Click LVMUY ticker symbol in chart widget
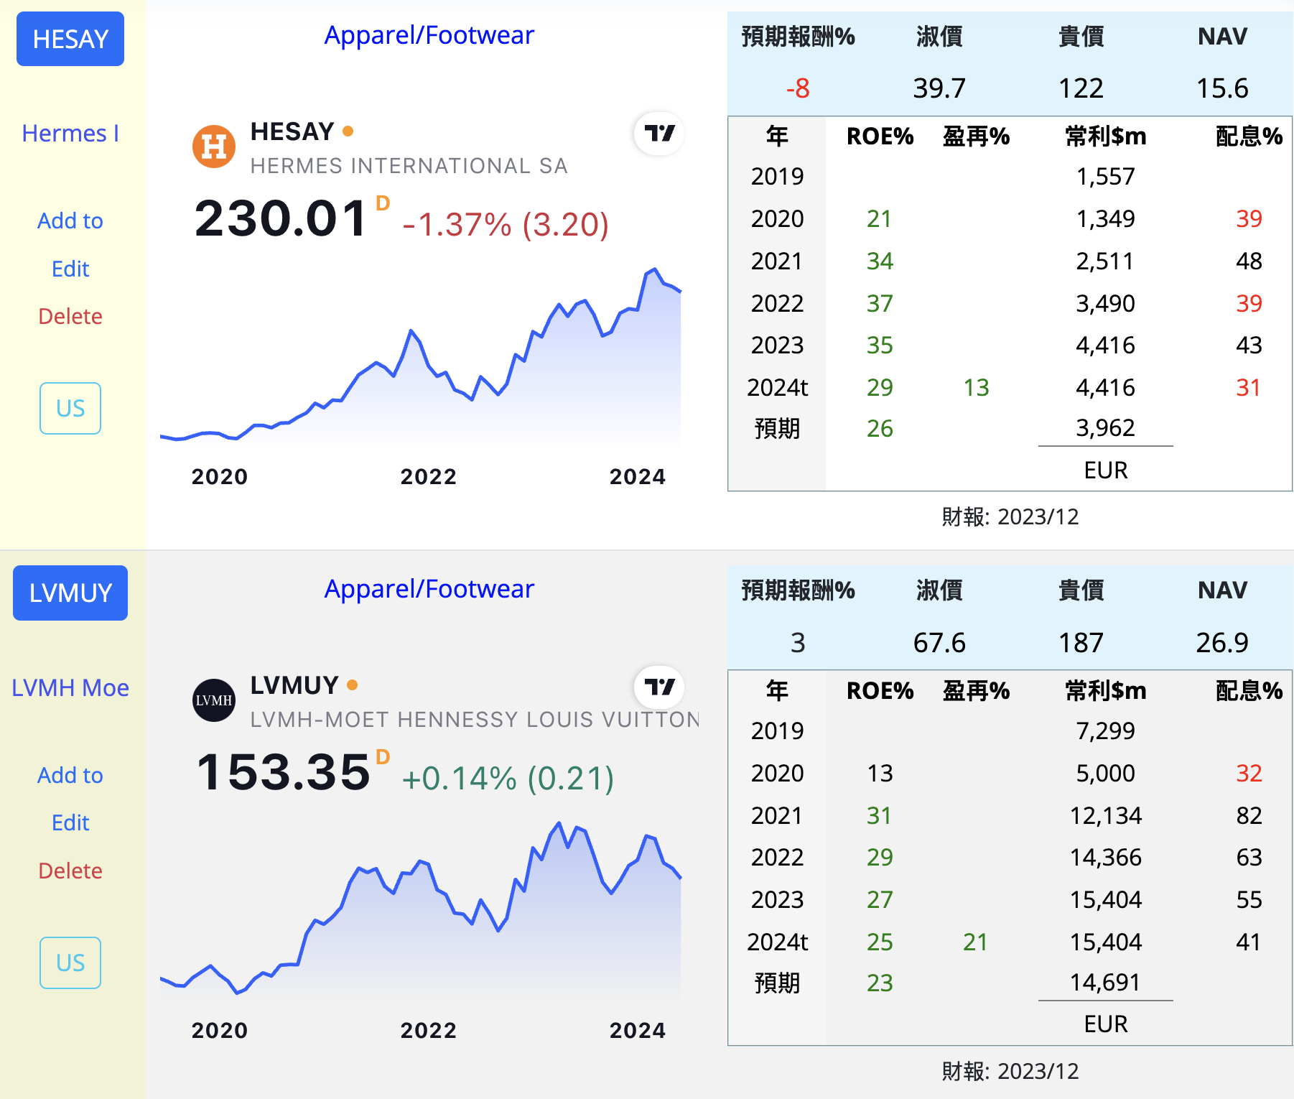Screen dimensions: 1294x1099 click(294, 685)
